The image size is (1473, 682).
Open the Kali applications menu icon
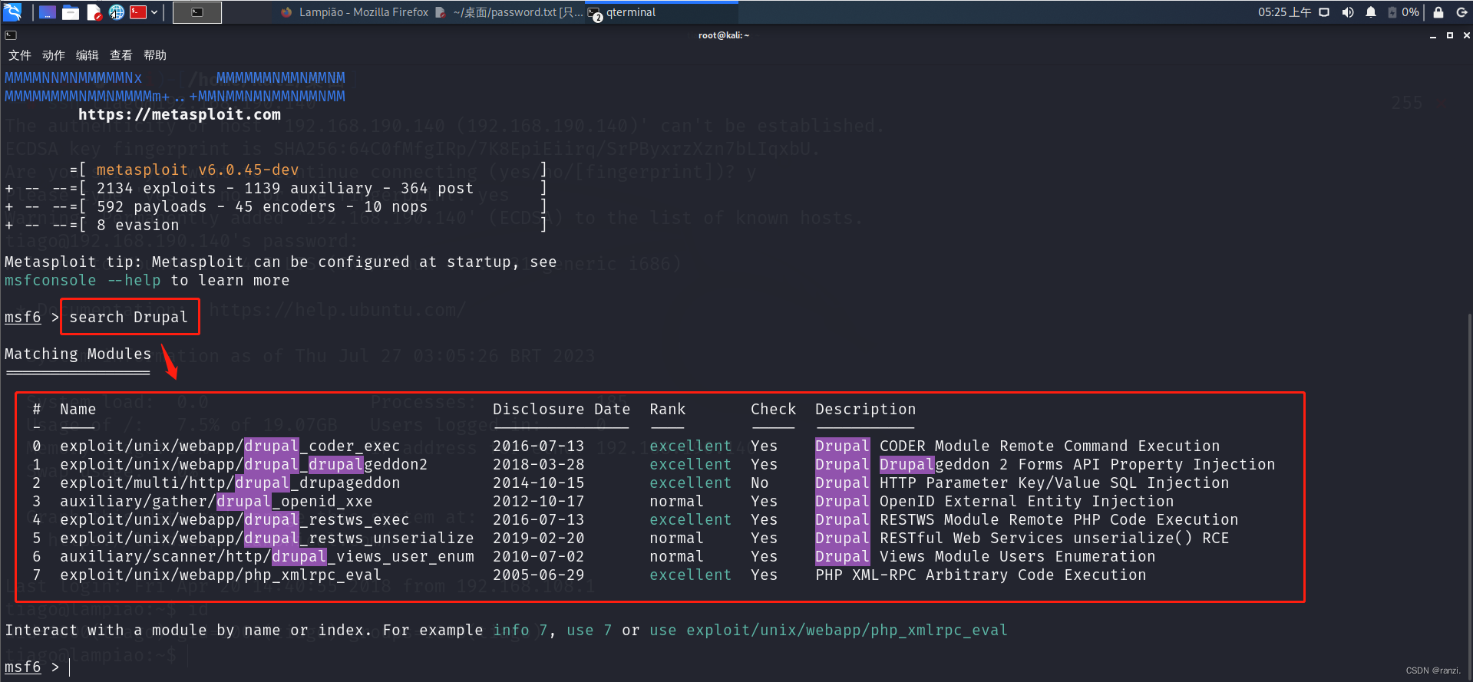click(x=13, y=12)
